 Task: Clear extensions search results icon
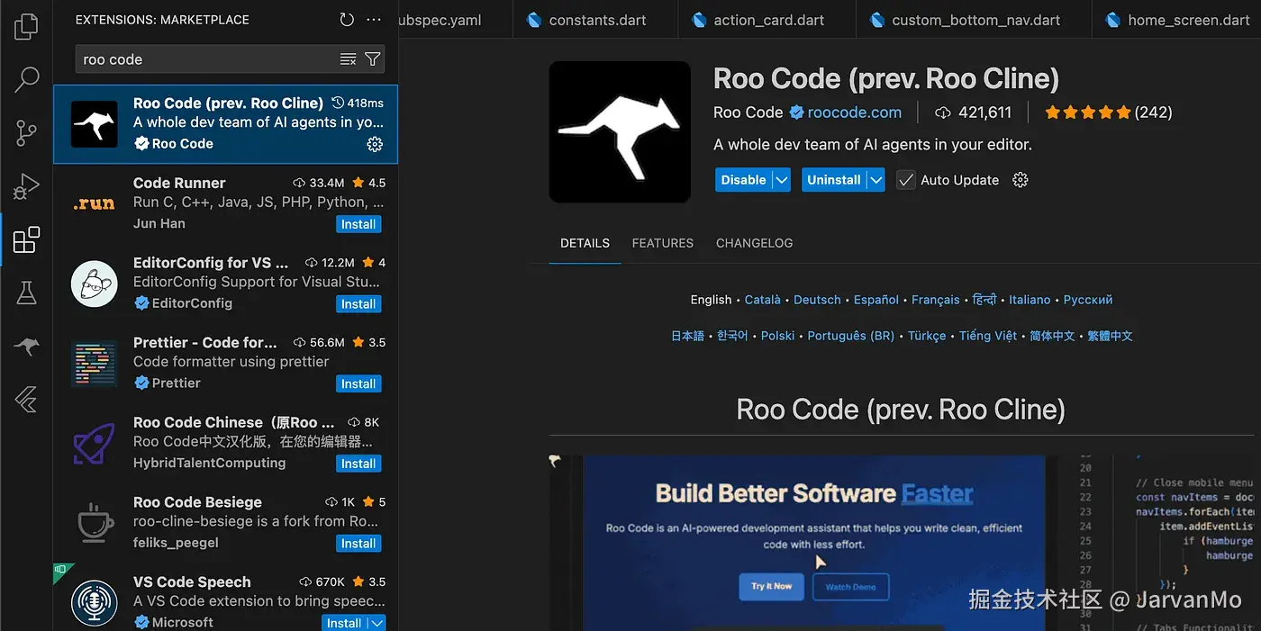pyautogui.click(x=348, y=59)
